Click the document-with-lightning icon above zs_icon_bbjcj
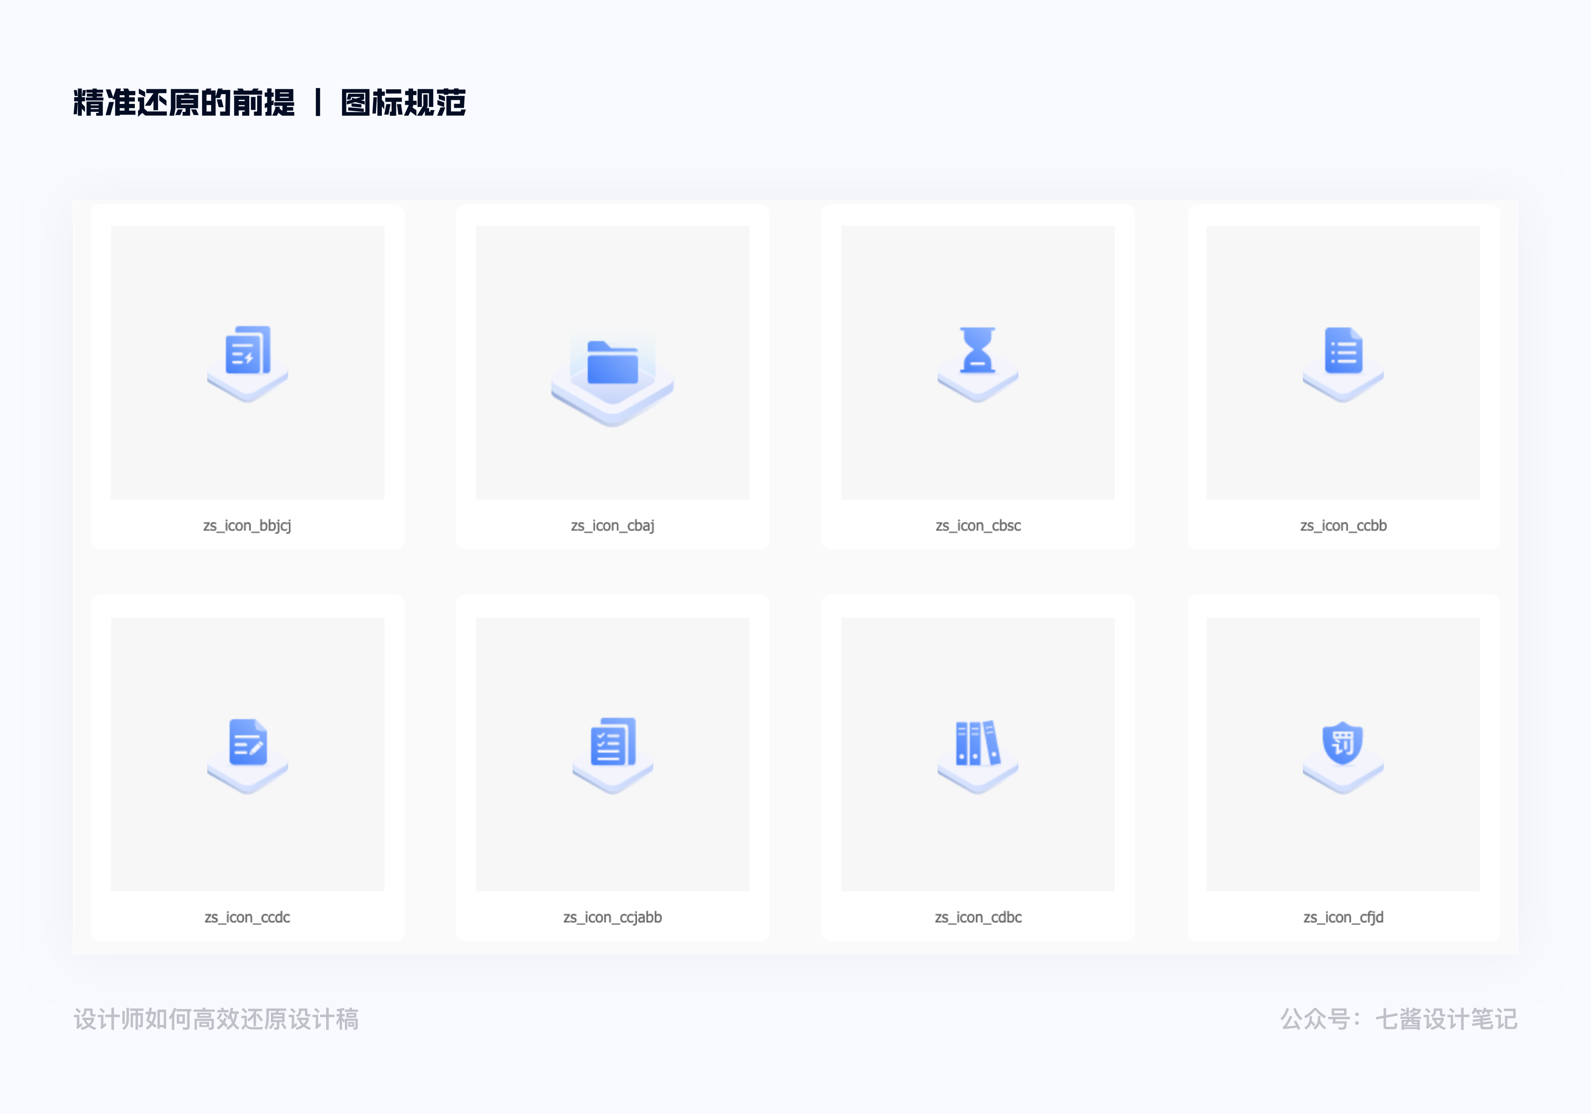1591x1114 pixels. (247, 351)
